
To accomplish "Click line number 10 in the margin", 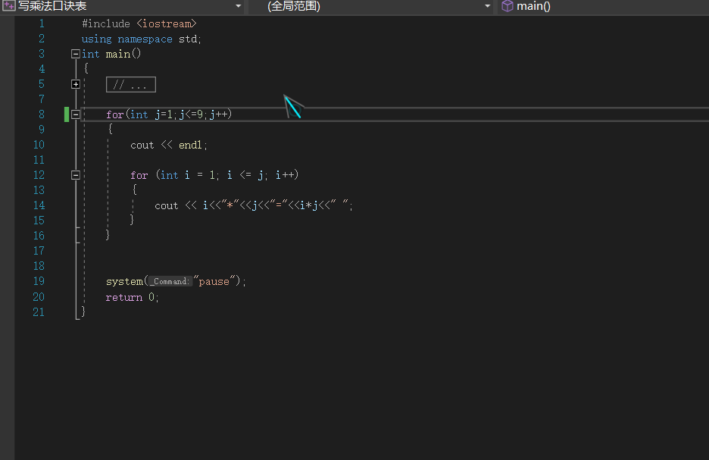I will pyautogui.click(x=39, y=145).
